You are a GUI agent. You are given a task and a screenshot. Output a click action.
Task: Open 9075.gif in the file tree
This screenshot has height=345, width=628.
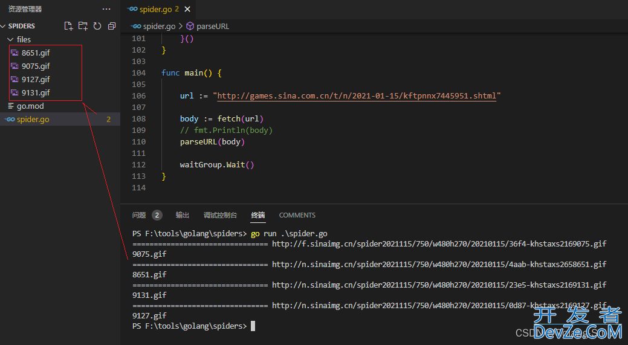click(x=36, y=66)
